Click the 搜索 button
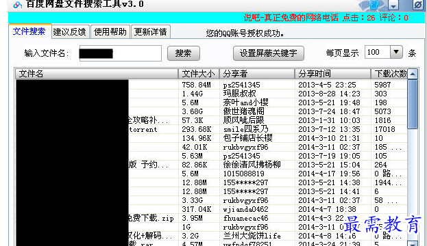This screenshot has width=427, height=246. tap(184, 53)
